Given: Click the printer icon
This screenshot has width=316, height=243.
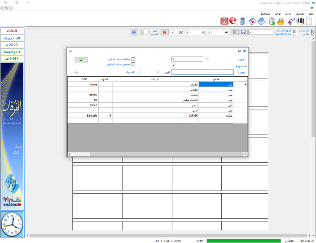Looking at the screenshot, I should pos(134,32).
